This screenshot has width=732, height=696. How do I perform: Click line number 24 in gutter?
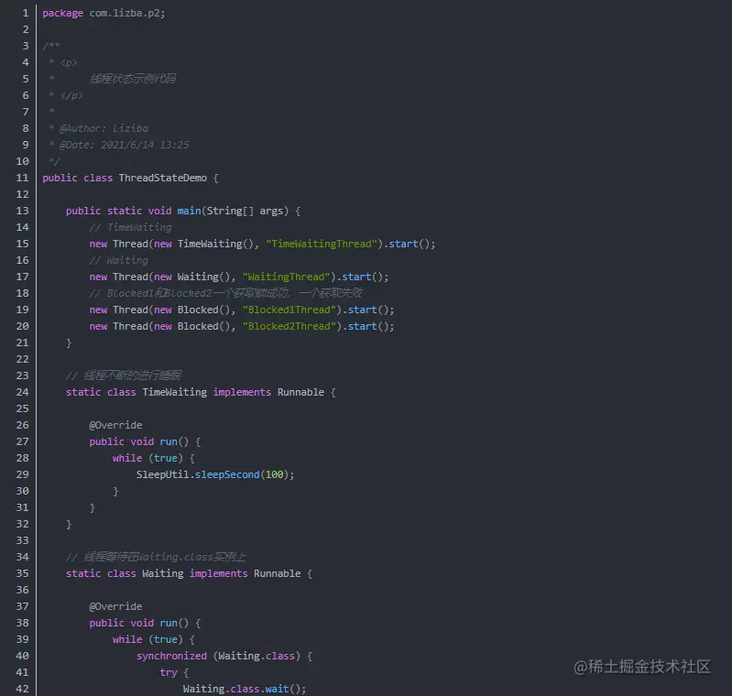click(22, 392)
